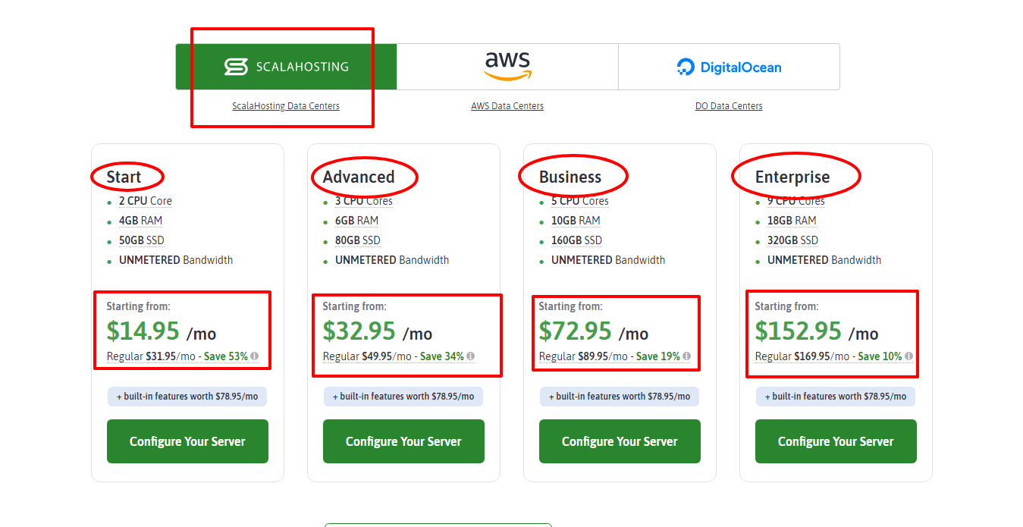Click built-in features badge in Business plan

click(620, 397)
